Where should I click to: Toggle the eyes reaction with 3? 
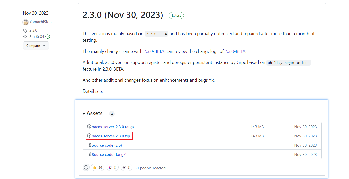point(126,167)
